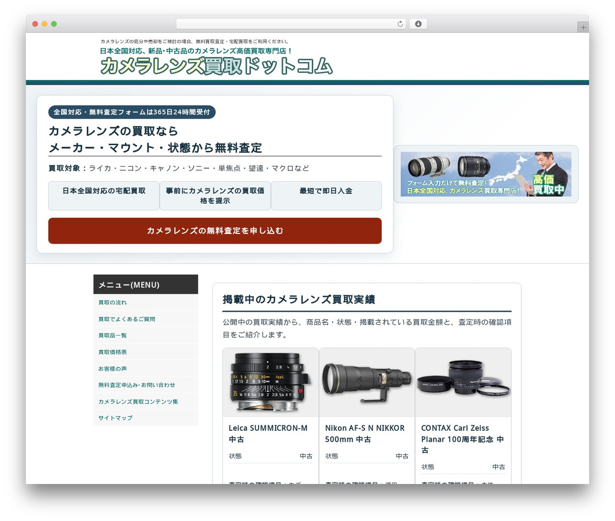Open a new browser tab with plus button
The width and height of the screenshot is (615, 521).
click(583, 27)
